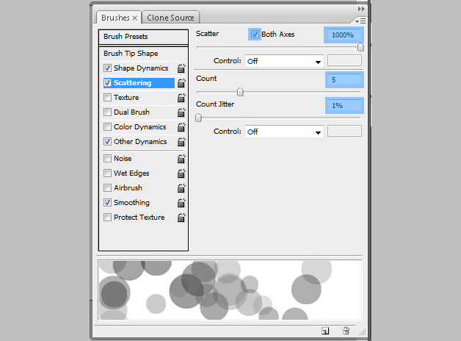Toggle lock icon for Other Dynamics
The image size is (461, 341).
[181, 142]
